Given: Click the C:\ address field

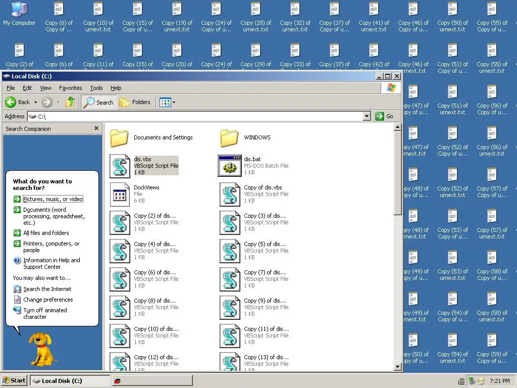Looking at the screenshot, I should (195, 116).
